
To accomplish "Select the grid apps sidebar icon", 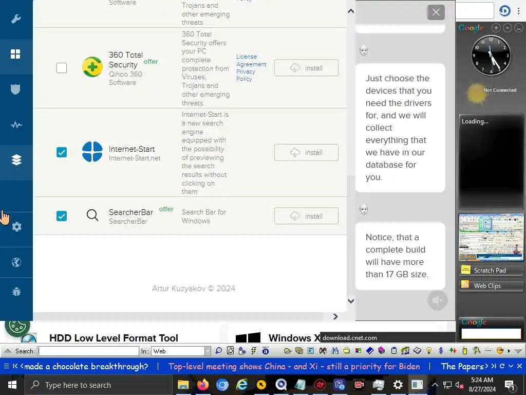I will [16, 54].
